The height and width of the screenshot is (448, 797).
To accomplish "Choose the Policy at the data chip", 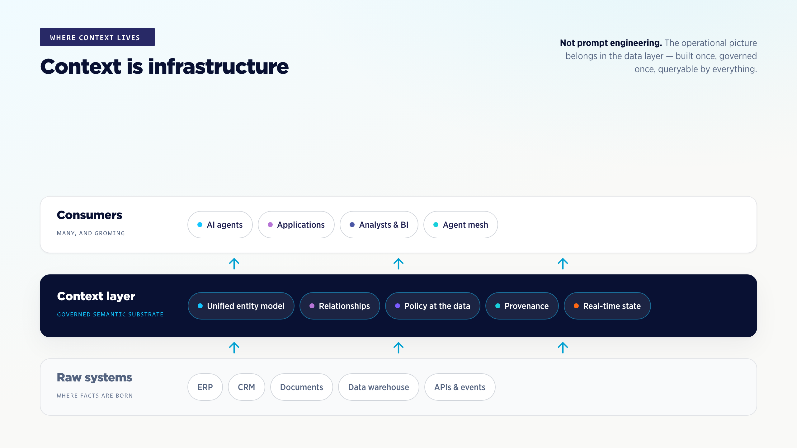I will (433, 306).
